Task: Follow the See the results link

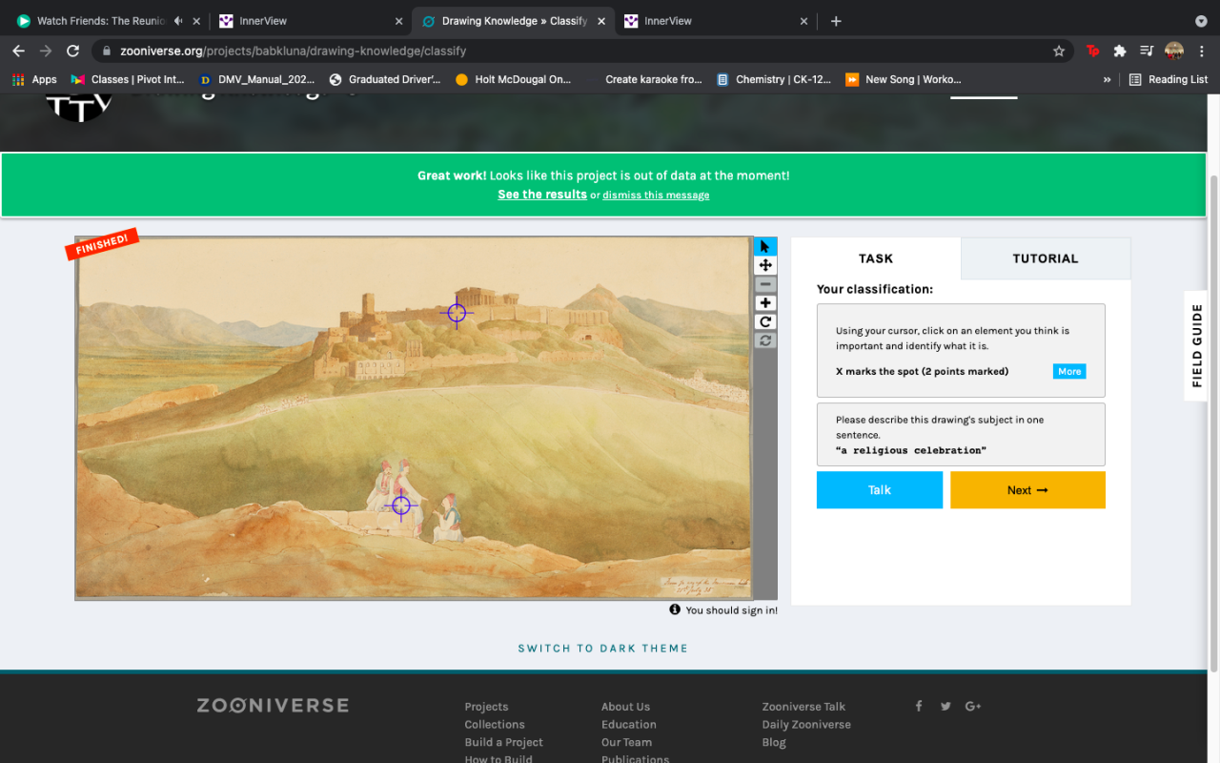Action: tap(542, 195)
